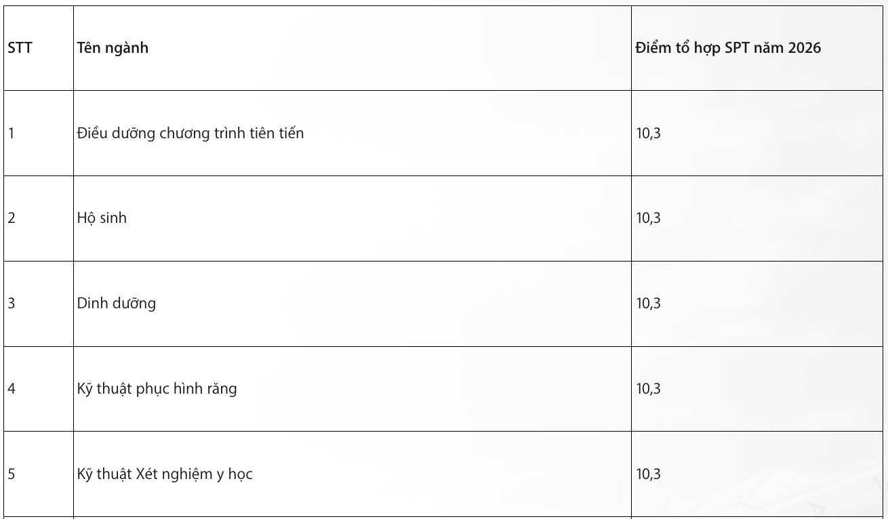Click Kỹ thuật Xét nghiệm y học
The height and width of the screenshot is (519, 888).
(x=165, y=474)
